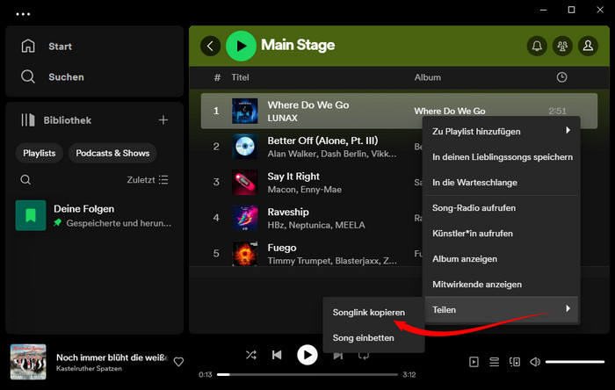Image resolution: width=615 pixels, height=390 pixels.
Task: Open the song title Raveship
Action: [288, 212]
